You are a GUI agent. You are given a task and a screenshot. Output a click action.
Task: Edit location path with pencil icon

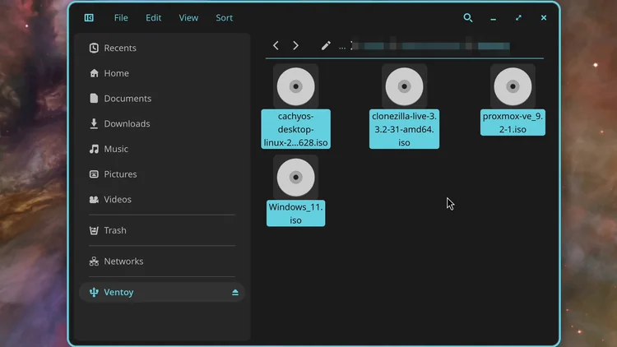[x=326, y=46]
